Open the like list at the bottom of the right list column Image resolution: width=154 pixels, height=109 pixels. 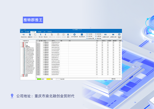click(x=98, y=38)
